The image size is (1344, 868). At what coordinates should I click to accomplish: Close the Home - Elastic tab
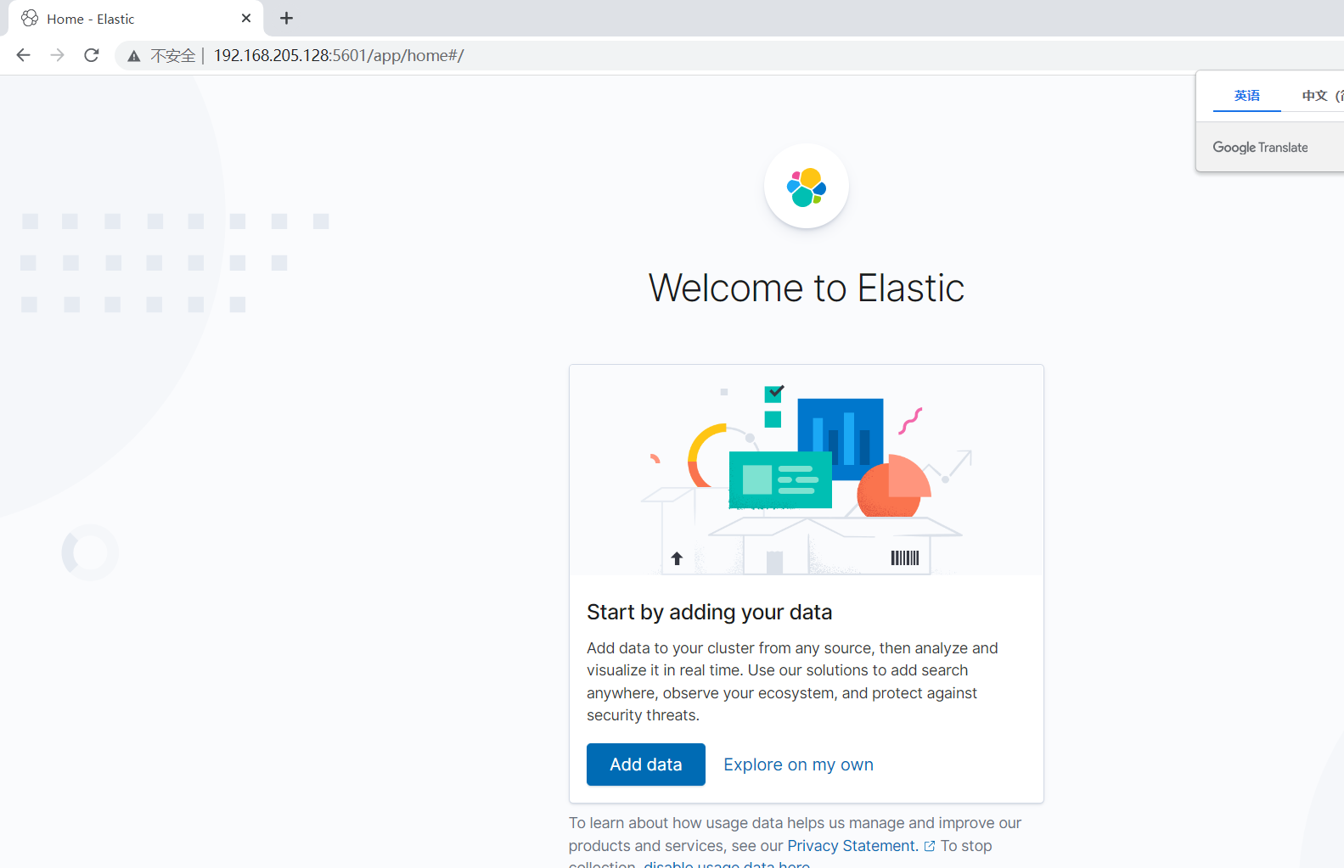point(246,18)
